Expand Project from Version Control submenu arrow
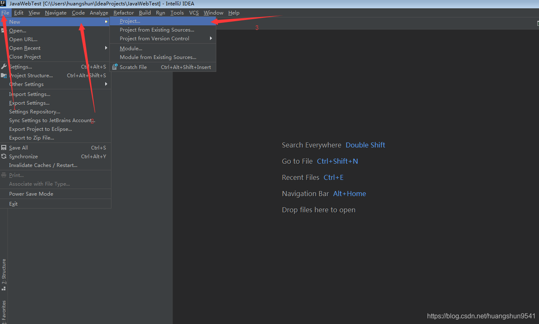This screenshot has height=324, width=539. coord(211,38)
